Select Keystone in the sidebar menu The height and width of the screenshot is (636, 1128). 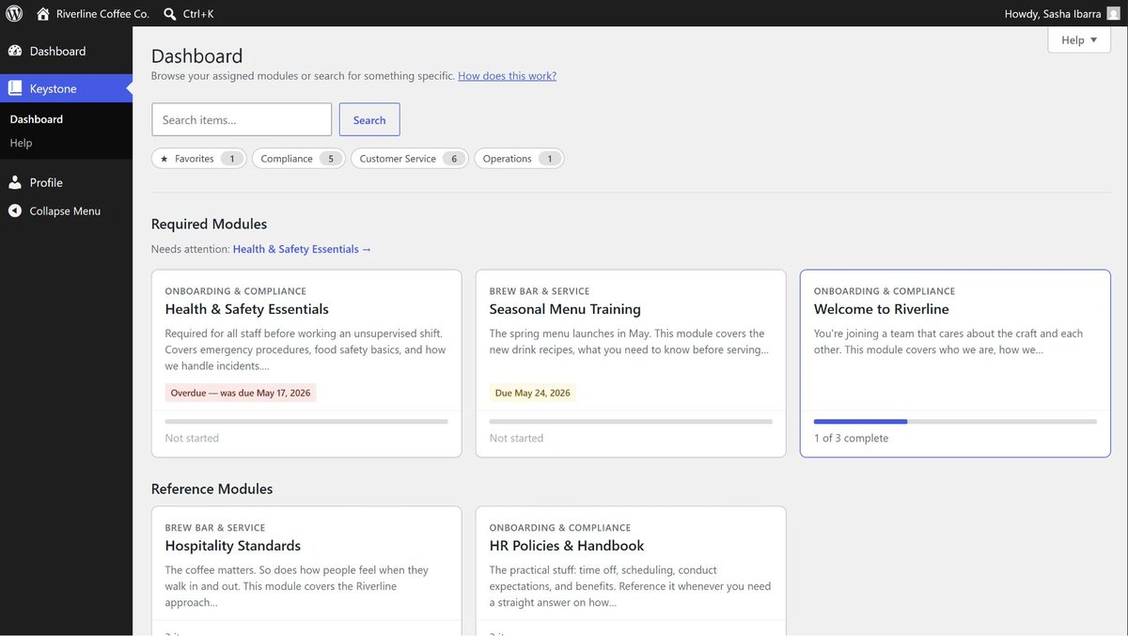coord(66,88)
